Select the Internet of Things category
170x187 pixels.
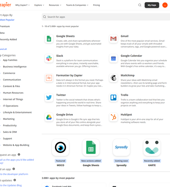click(13, 99)
